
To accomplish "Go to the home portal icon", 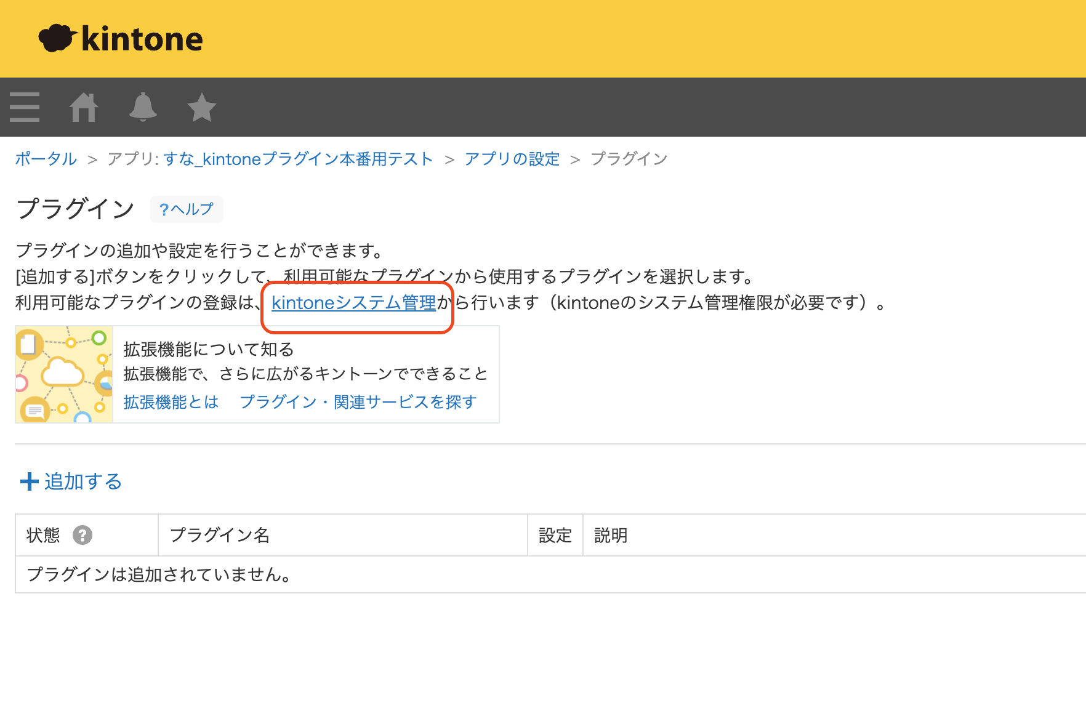I will pos(84,107).
